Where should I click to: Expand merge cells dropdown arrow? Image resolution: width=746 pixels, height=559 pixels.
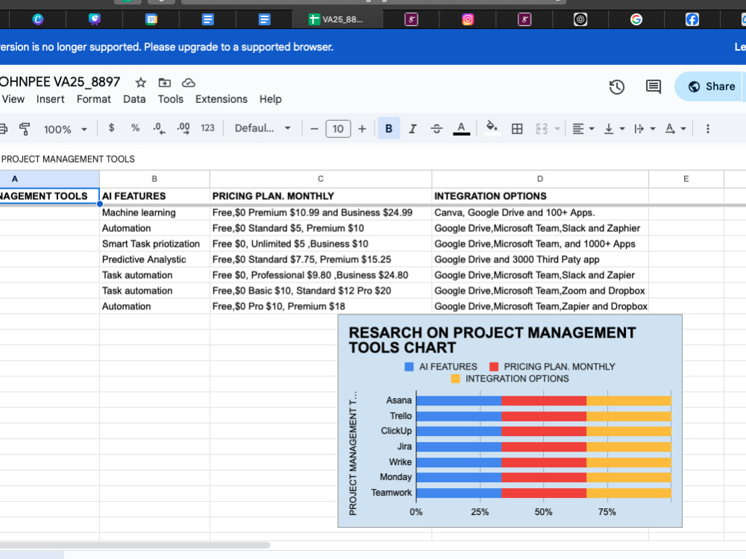pyautogui.click(x=557, y=129)
